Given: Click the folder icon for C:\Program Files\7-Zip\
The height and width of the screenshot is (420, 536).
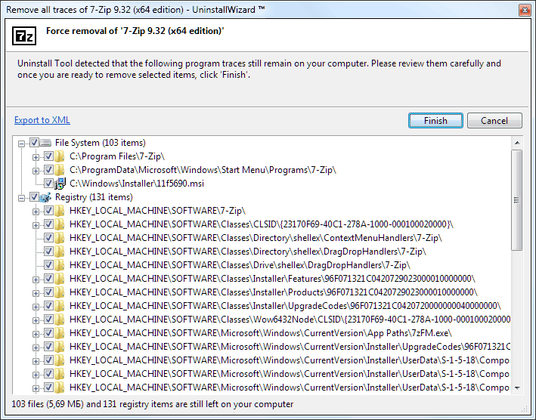Looking at the screenshot, I should click(60, 156).
